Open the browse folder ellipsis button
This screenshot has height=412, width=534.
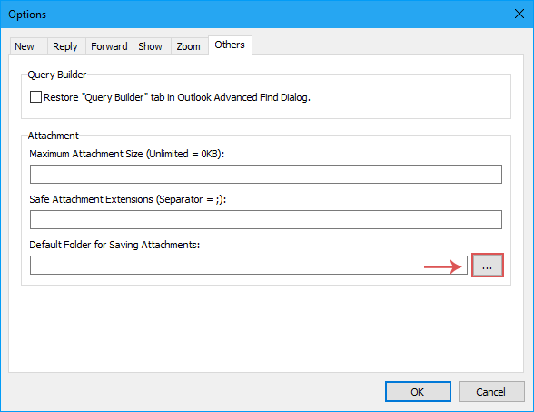[x=487, y=266]
